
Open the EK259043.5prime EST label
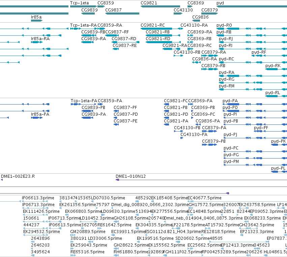[89, 245]
